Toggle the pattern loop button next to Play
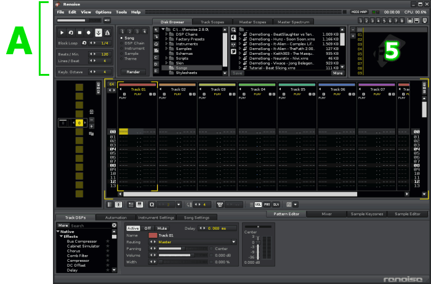Viewport: 431px width, 284px height. (71, 33)
